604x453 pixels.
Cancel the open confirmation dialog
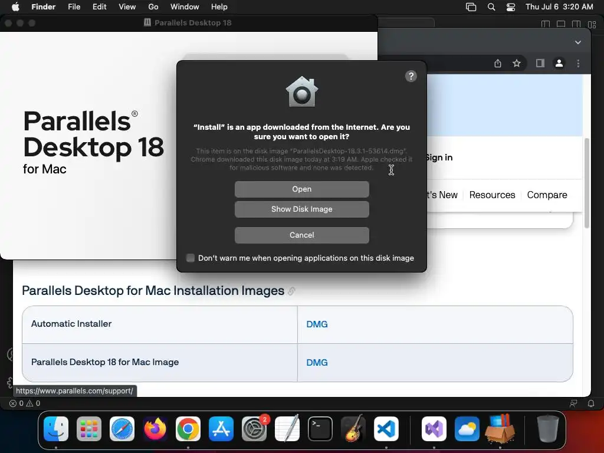[301, 235]
